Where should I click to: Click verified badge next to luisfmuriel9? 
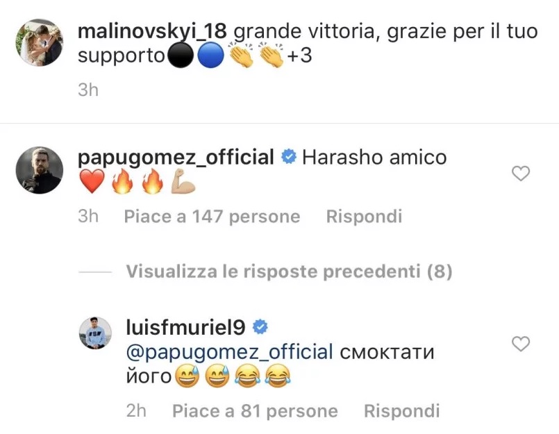[260, 327]
